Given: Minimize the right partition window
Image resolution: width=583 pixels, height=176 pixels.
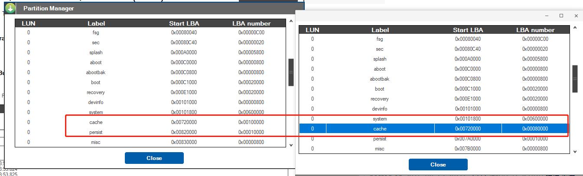Looking at the screenshot, I should point(546,16).
